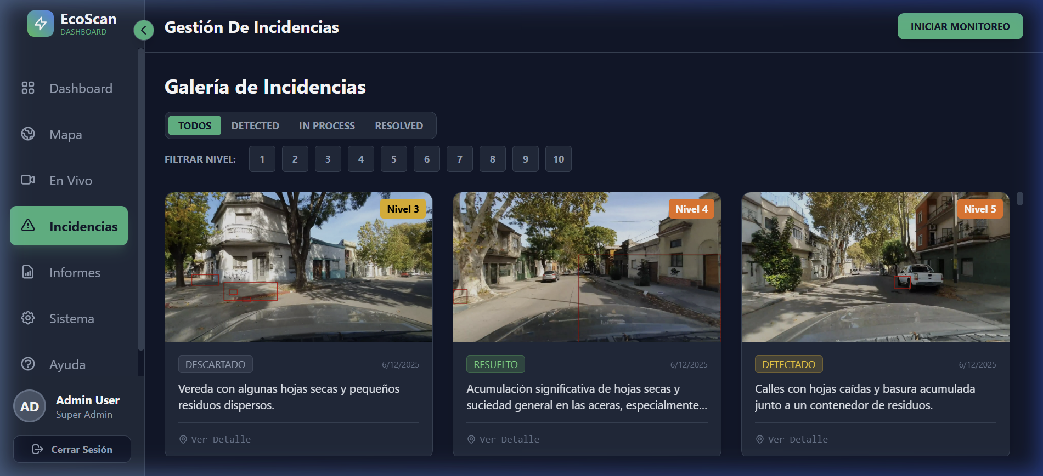The width and height of the screenshot is (1043, 476).
Task: Click the Mapa globe icon
Action: (28, 134)
